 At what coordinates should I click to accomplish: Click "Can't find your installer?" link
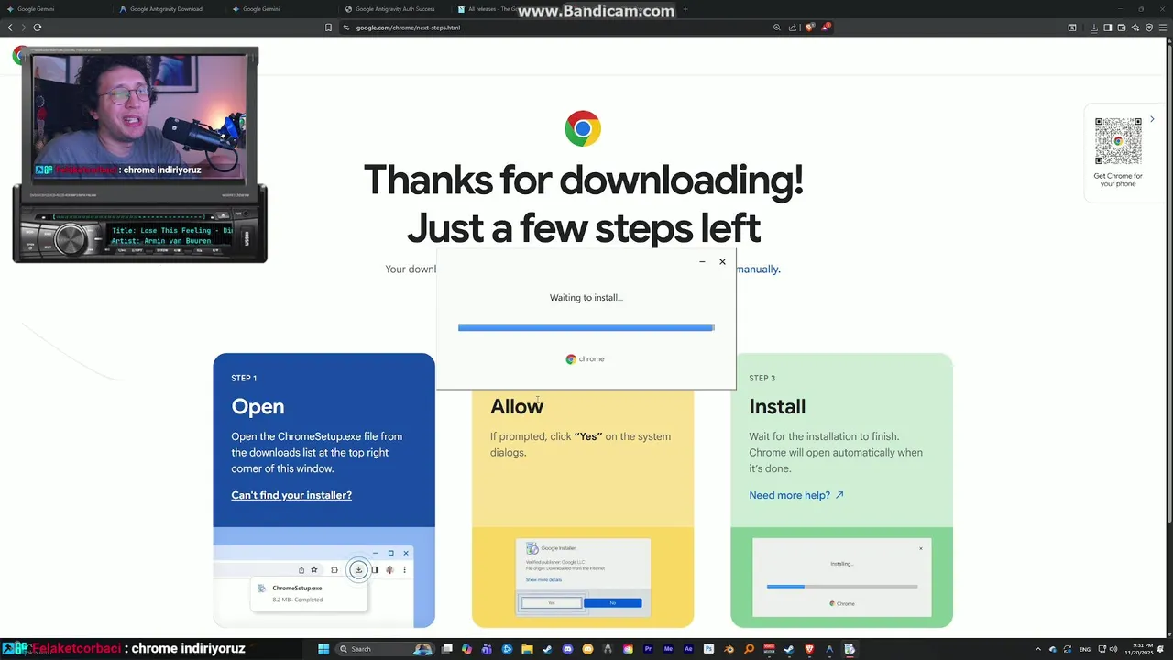pos(291,495)
